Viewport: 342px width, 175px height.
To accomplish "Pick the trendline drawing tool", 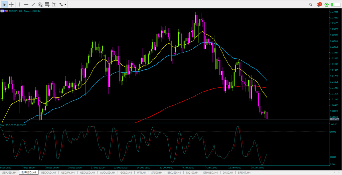I will click(34, 4).
